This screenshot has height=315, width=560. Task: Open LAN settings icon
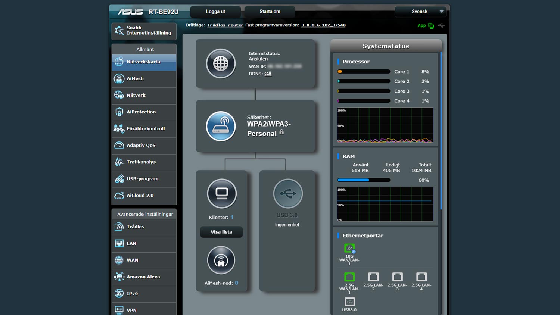tap(119, 243)
